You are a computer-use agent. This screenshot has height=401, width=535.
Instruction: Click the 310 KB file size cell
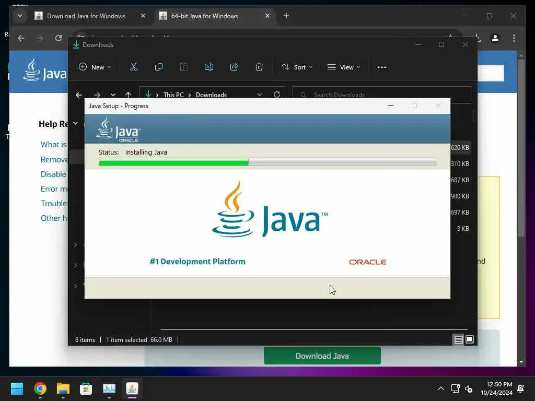pyautogui.click(x=460, y=163)
